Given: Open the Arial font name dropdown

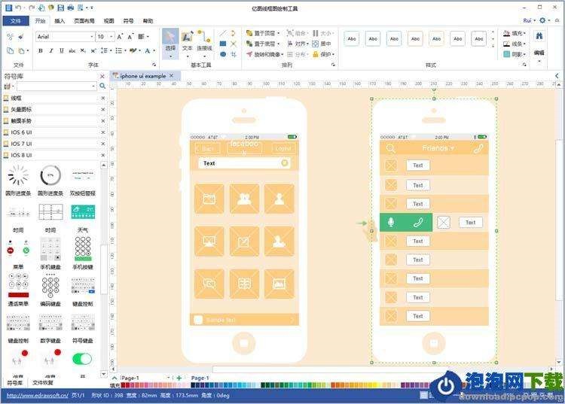Looking at the screenshot, I should (x=91, y=37).
